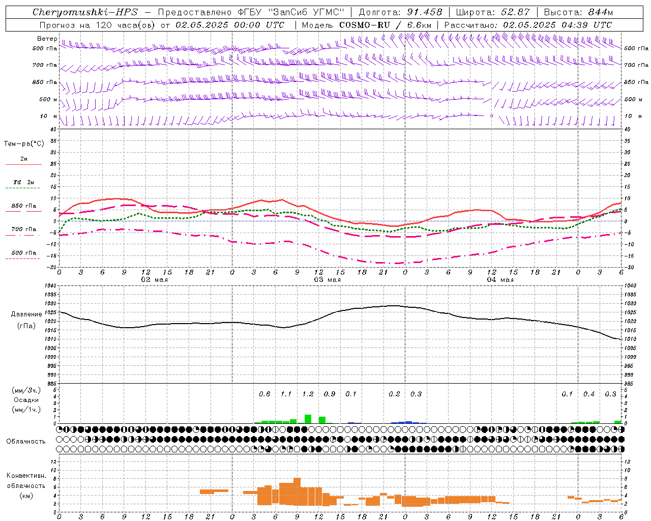The image size is (651, 521).
Task: Click the '0.6' precipitation amount
Action: (264, 394)
